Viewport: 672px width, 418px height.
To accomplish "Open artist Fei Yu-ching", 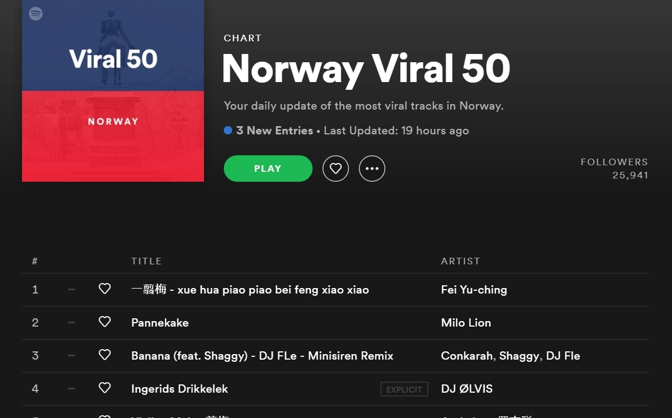I will pos(474,290).
